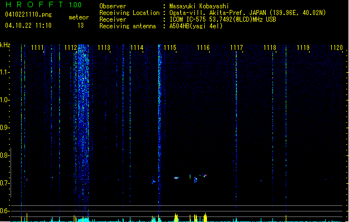The image size is (349, 222).
Task: Click the 0.6 frequency axis label
Action: (x=4, y=211)
